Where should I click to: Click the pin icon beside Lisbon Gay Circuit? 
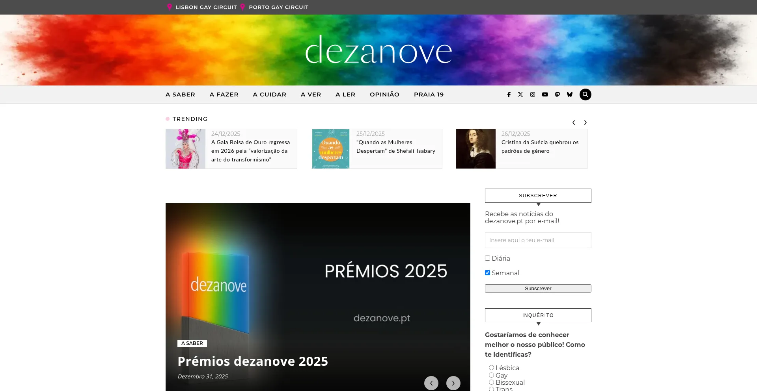[x=169, y=7]
